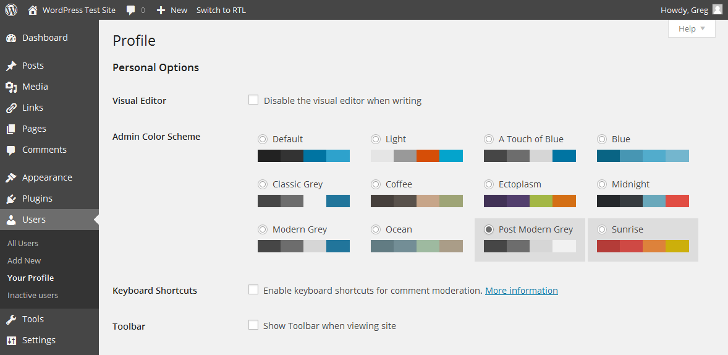Follow the More information link
Viewport: 728px width, 355px height.
(x=521, y=291)
